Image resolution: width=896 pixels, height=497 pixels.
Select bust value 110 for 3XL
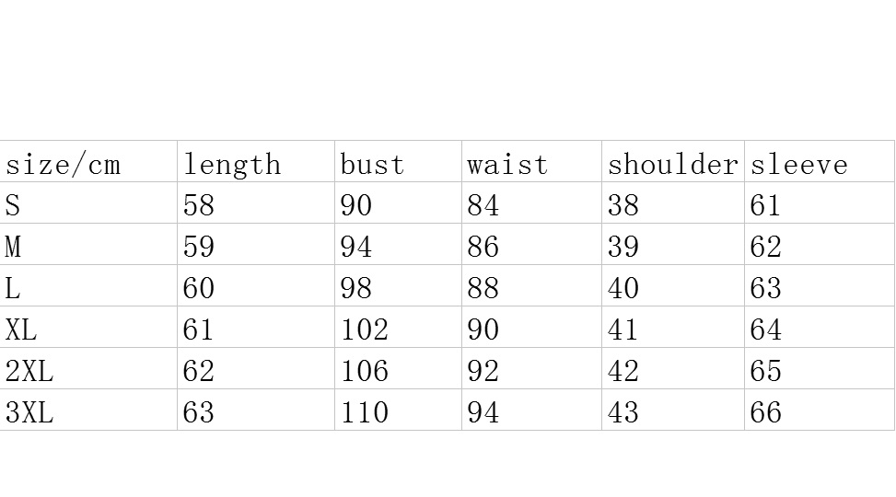(x=365, y=412)
